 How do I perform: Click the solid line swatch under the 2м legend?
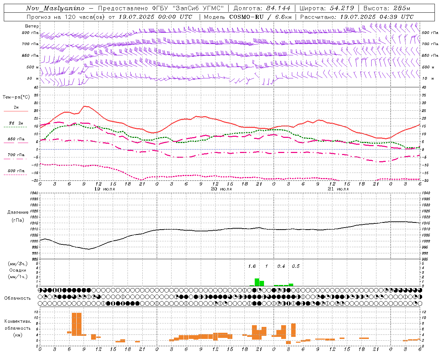tap(16, 111)
